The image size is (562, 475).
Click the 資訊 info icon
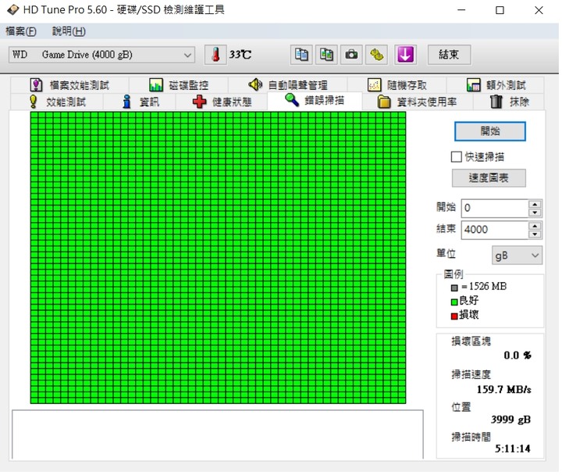pos(126,102)
